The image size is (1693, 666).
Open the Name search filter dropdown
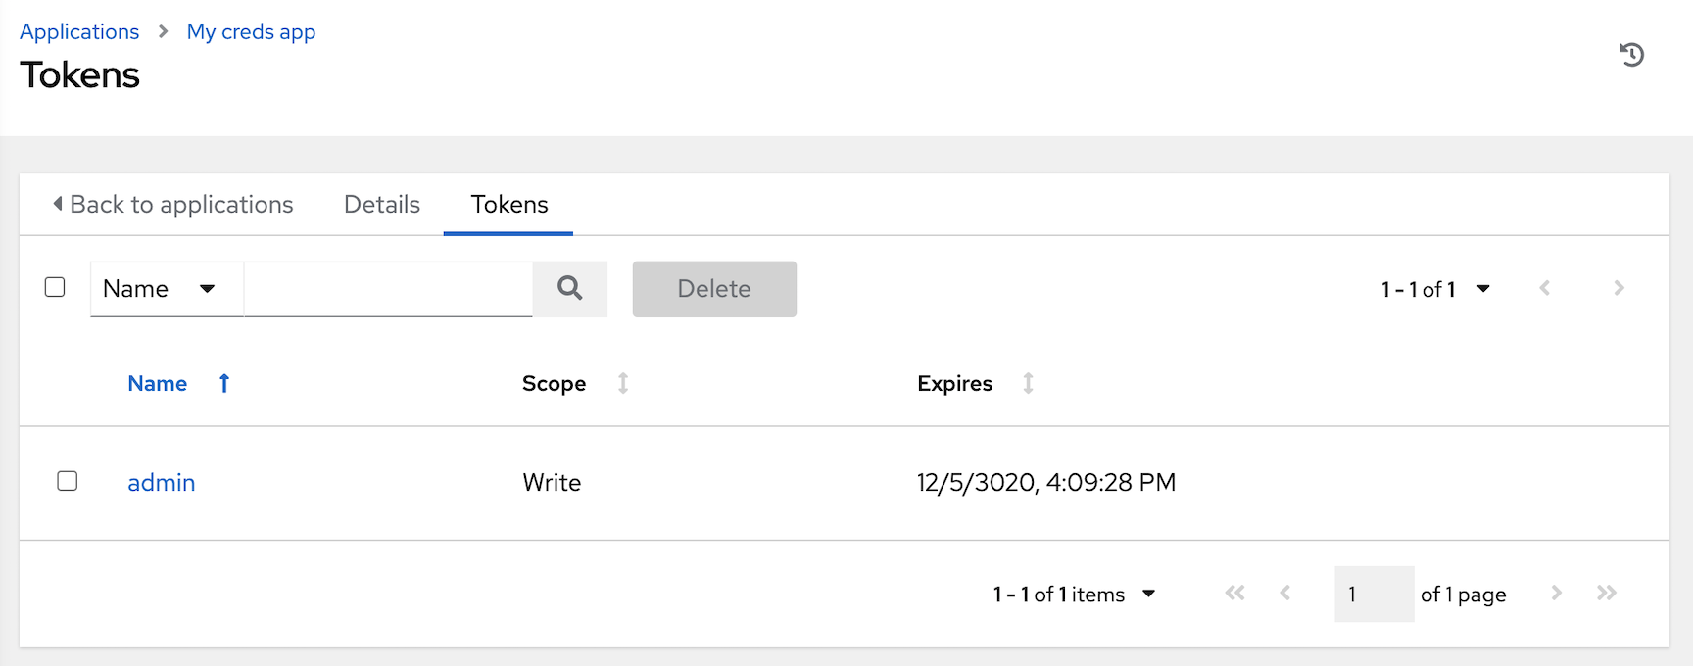click(x=167, y=289)
